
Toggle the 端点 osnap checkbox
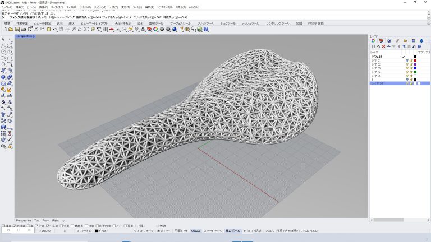click(3, 226)
